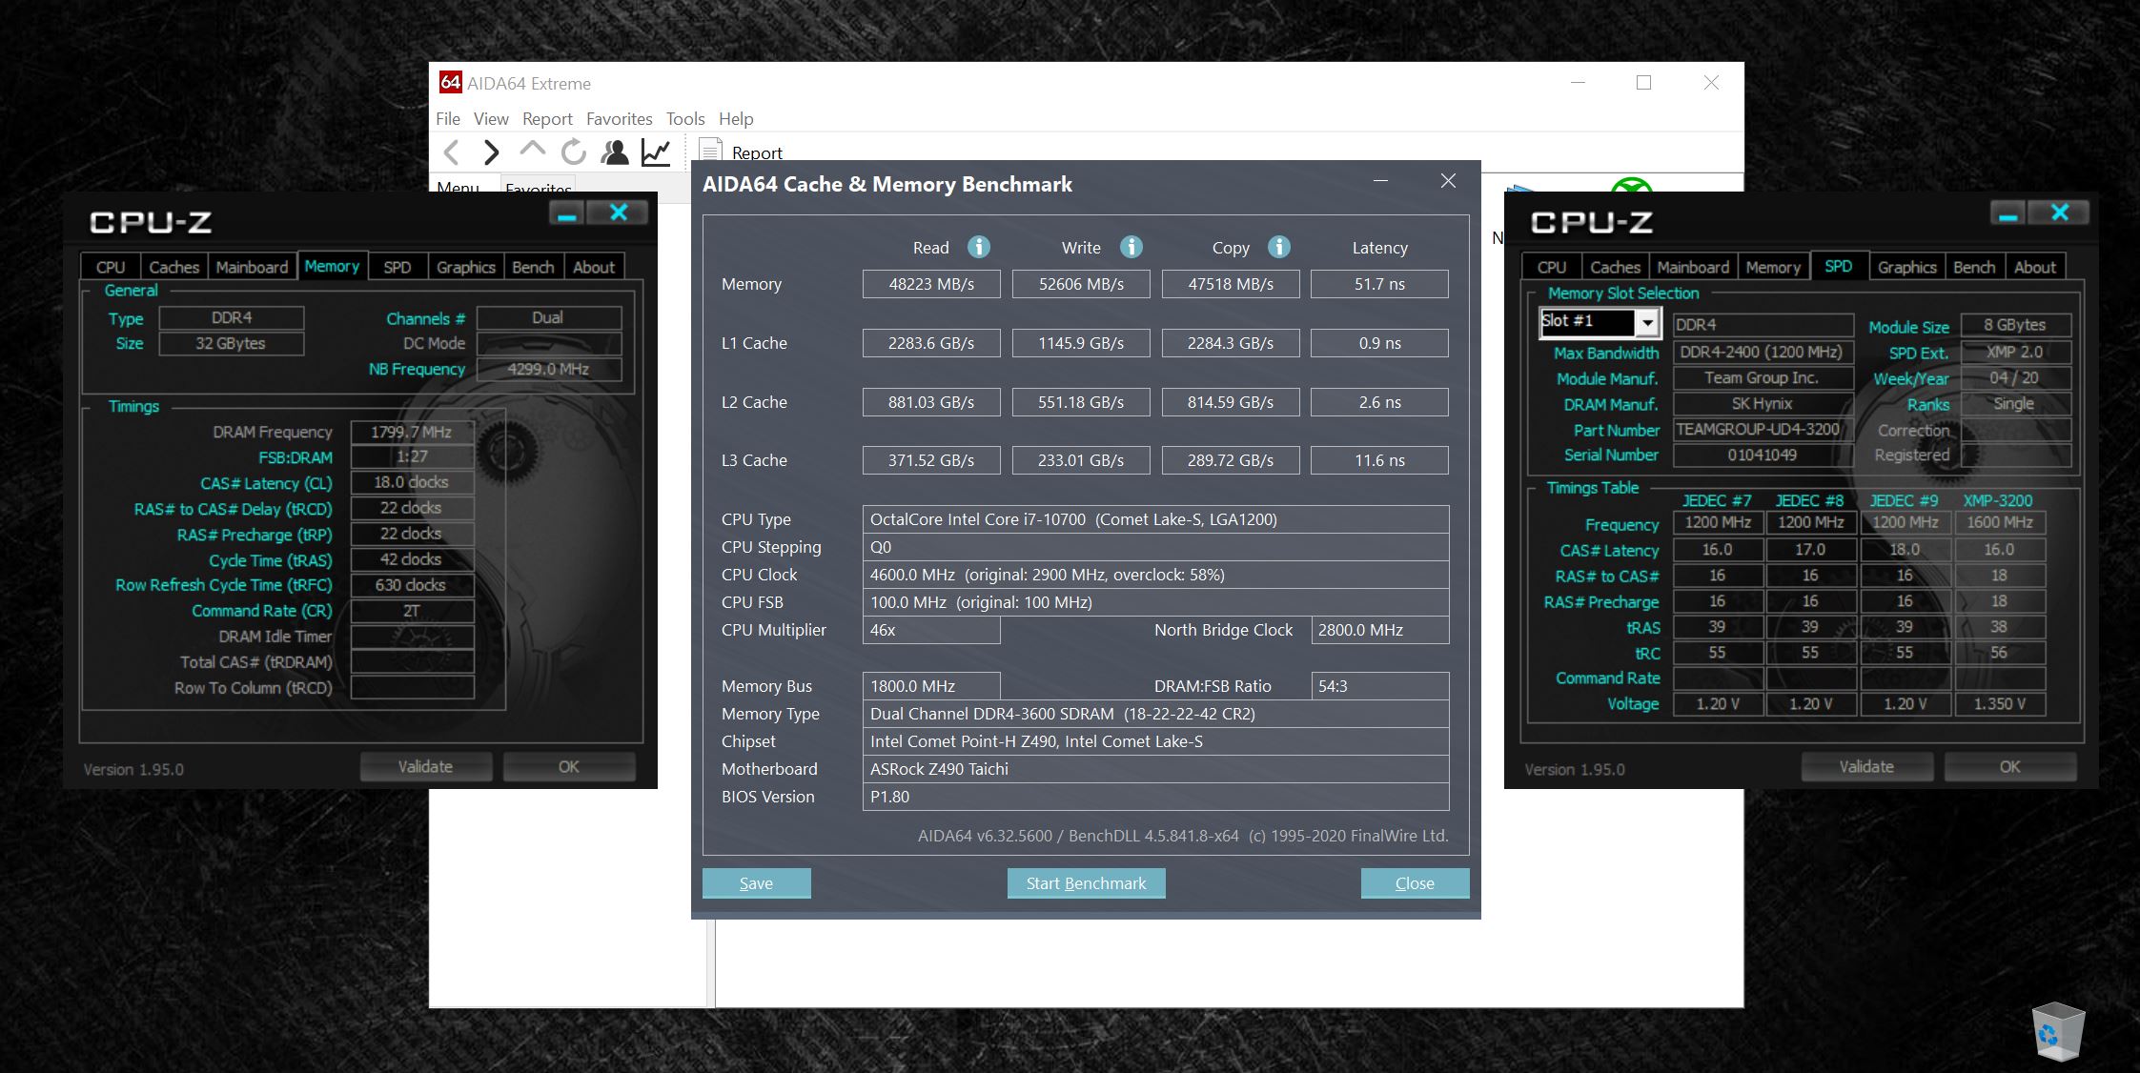Click the Copy info icon
This screenshot has height=1073, width=2140.
[x=1279, y=247]
